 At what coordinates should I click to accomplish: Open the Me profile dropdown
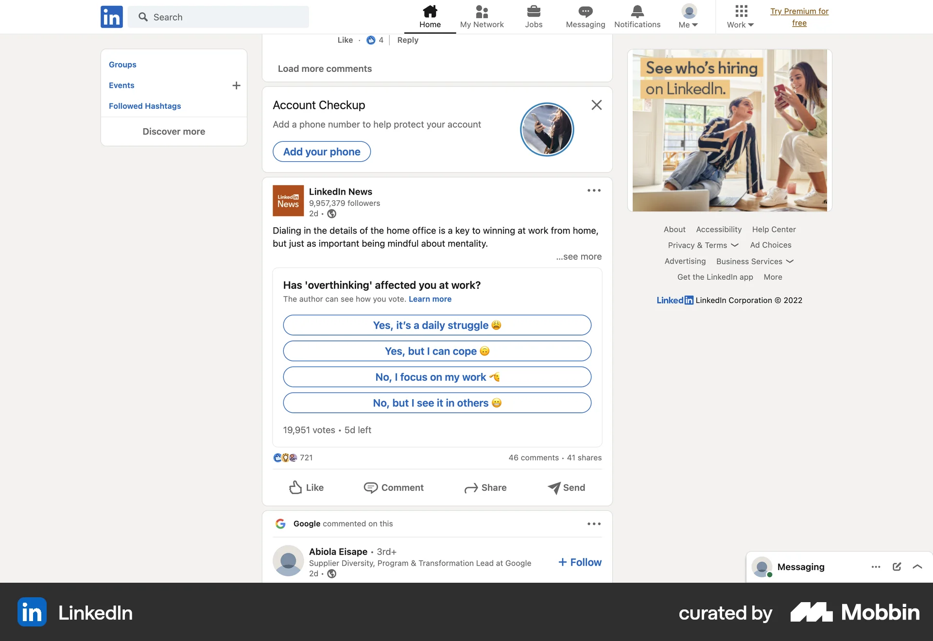(688, 17)
